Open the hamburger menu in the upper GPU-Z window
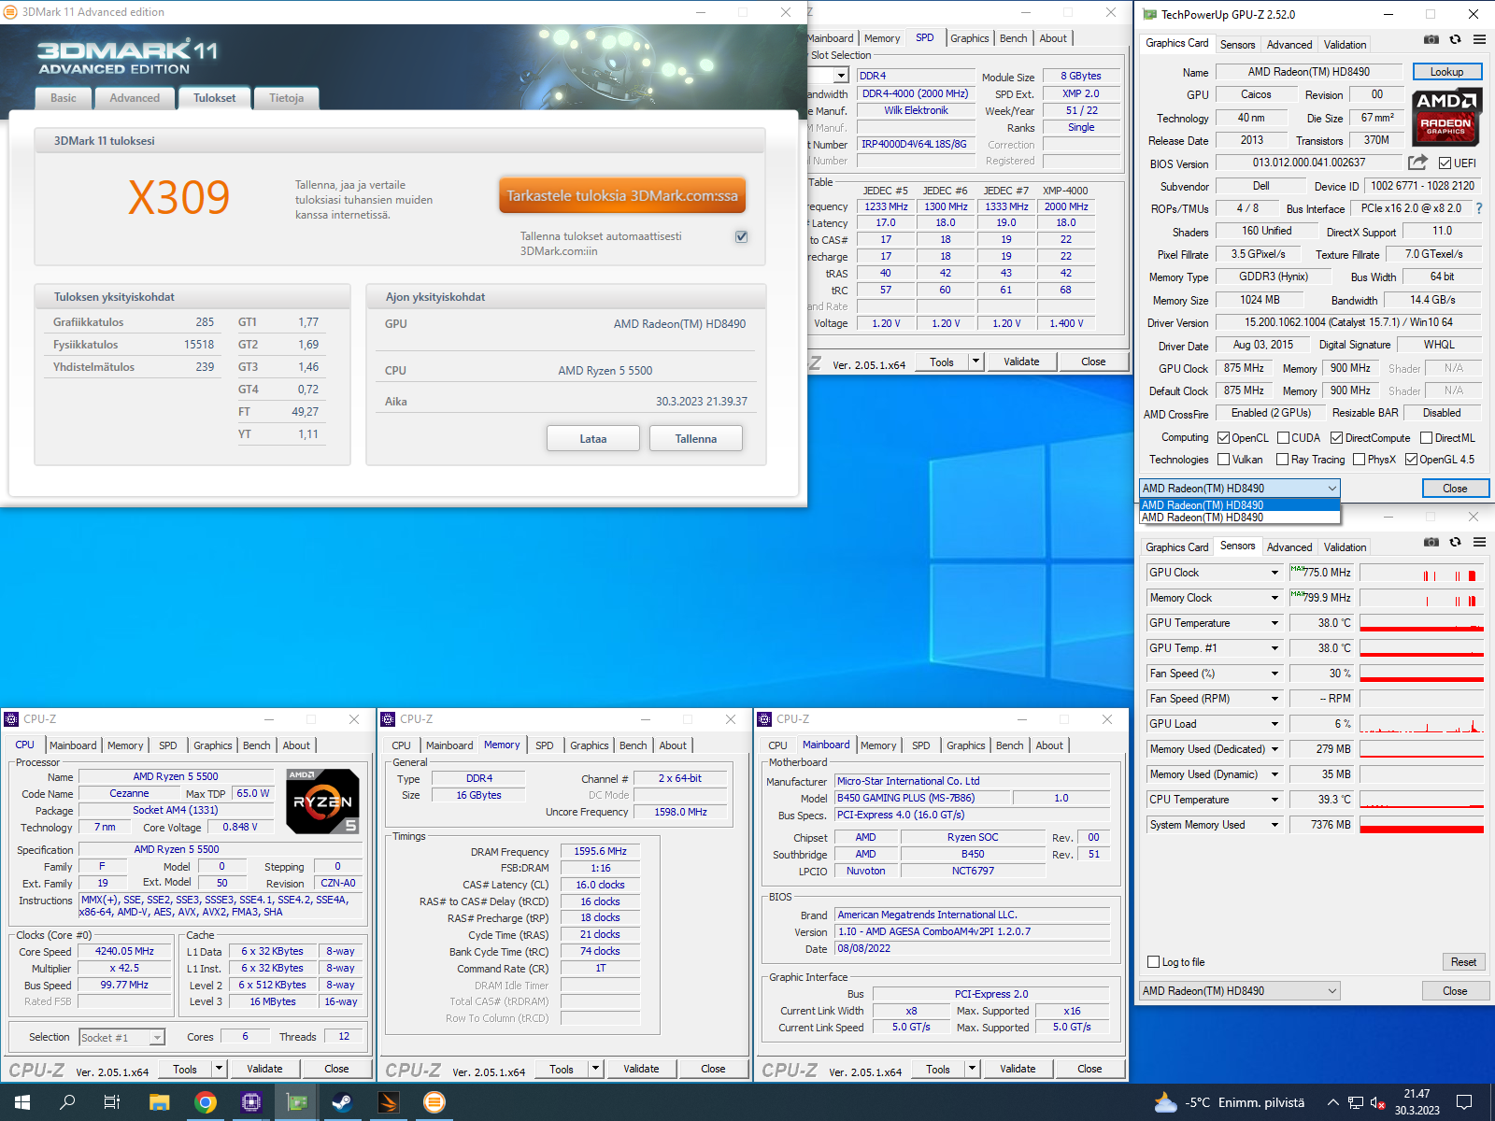This screenshot has width=1495, height=1121. click(x=1479, y=39)
